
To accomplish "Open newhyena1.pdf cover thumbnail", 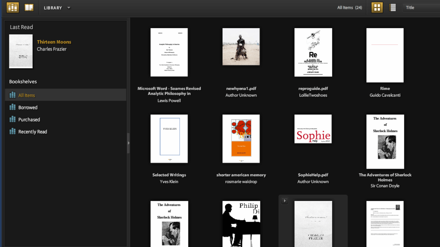I will pos(241,47).
